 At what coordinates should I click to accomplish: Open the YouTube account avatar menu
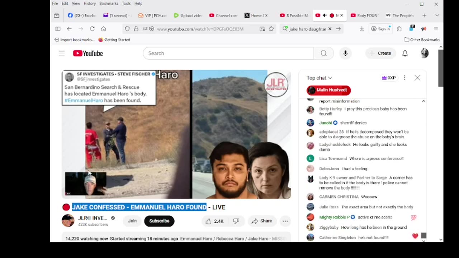pyautogui.click(x=425, y=53)
